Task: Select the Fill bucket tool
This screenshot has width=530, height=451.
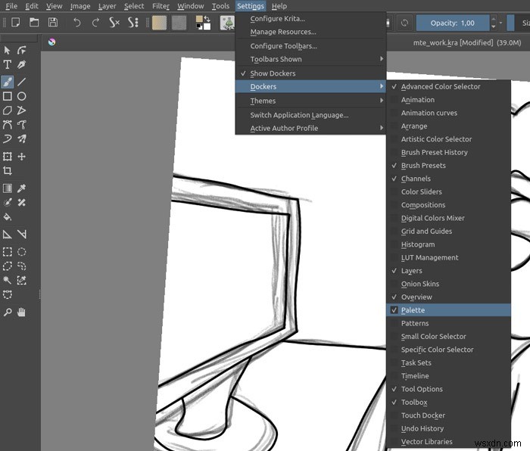Action: tap(8, 216)
